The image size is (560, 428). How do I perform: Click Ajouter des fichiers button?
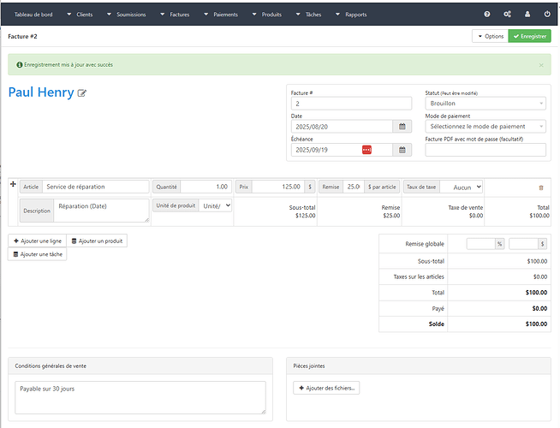[x=326, y=388]
